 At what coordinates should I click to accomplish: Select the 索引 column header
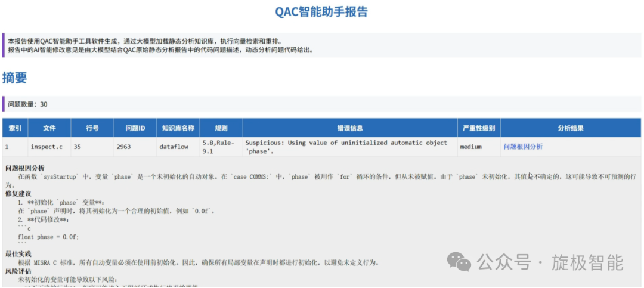pyautogui.click(x=15, y=128)
